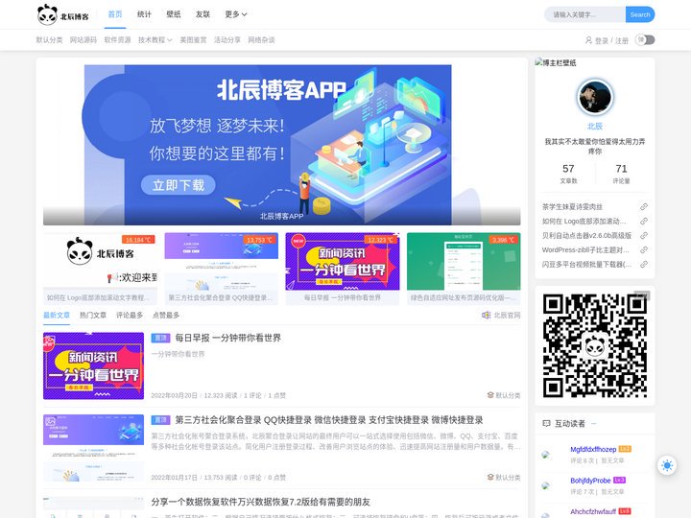
Task: Open the 第三方社会化聚合登录 card thumbnail
Action: point(222,262)
